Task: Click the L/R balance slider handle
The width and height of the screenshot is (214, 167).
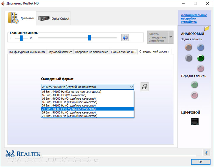Action: (x=21, y=38)
